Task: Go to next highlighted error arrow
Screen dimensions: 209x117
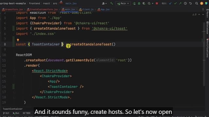Action: [203, 14]
